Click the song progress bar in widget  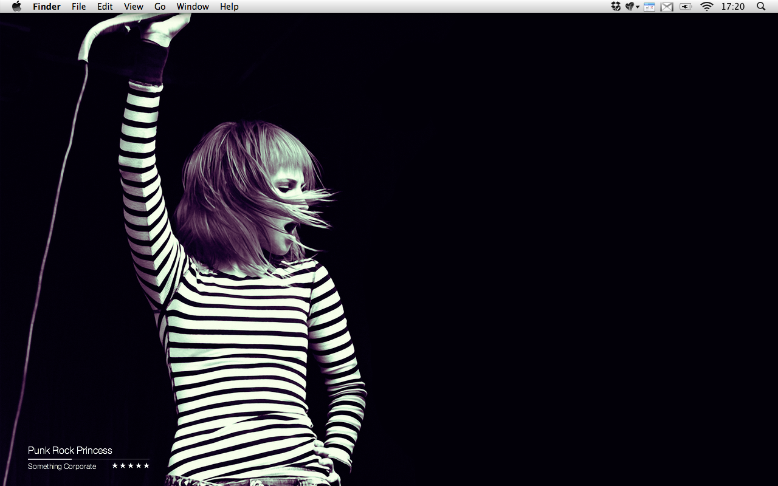pos(88,459)
